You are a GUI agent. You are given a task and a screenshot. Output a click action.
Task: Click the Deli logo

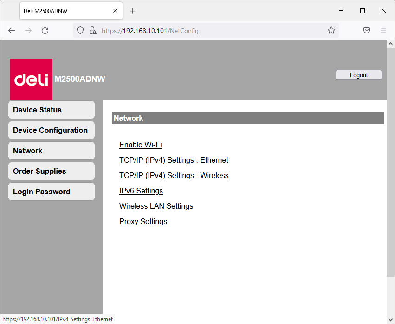click(x=31, y=79)
